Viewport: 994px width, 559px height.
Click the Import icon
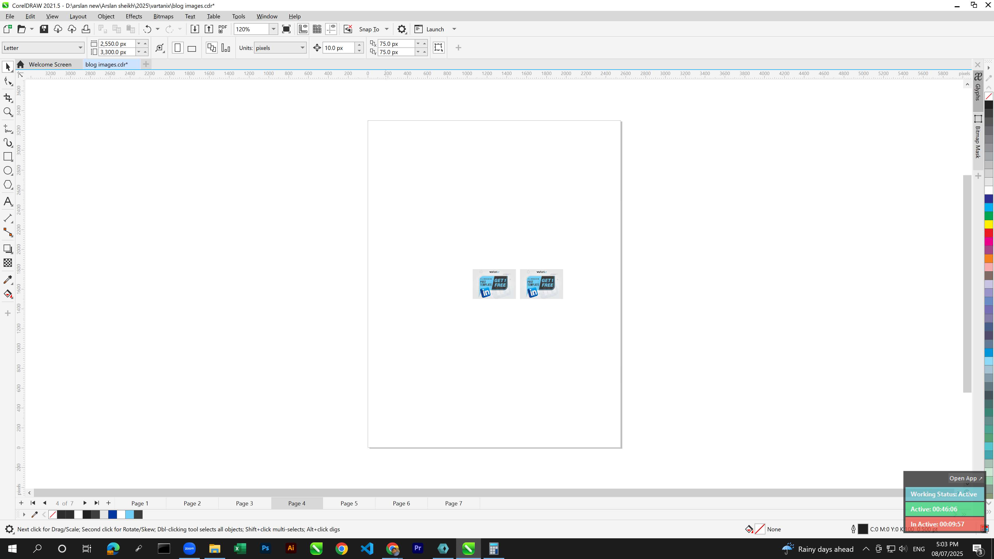pos(195,29)
